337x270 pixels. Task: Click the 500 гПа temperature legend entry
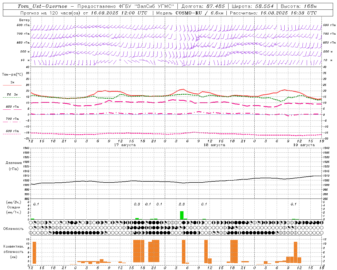click(x=12, y=131)
